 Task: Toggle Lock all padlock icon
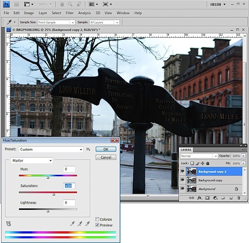click(x=208, y=163)
